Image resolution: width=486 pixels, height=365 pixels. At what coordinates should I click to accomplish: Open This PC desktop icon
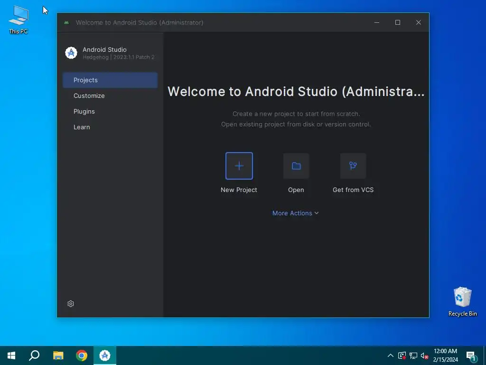pos(19,20)
